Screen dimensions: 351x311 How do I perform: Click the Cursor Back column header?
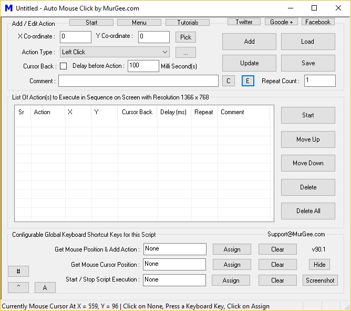click(137, 112)
